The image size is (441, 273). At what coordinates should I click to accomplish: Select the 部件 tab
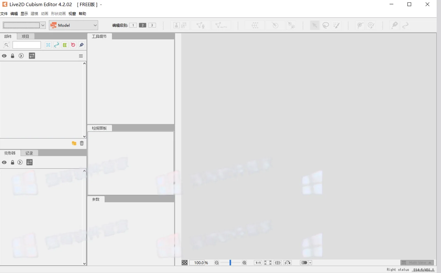point(8,36)
